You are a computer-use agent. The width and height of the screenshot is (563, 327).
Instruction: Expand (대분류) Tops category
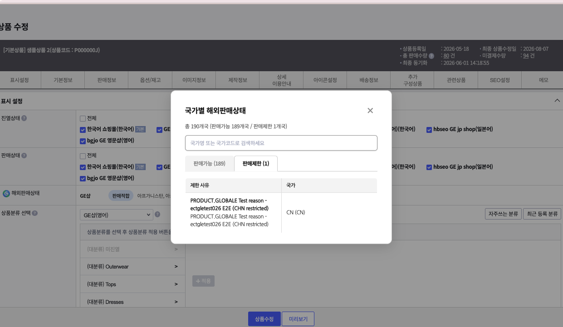coord(132,284)
